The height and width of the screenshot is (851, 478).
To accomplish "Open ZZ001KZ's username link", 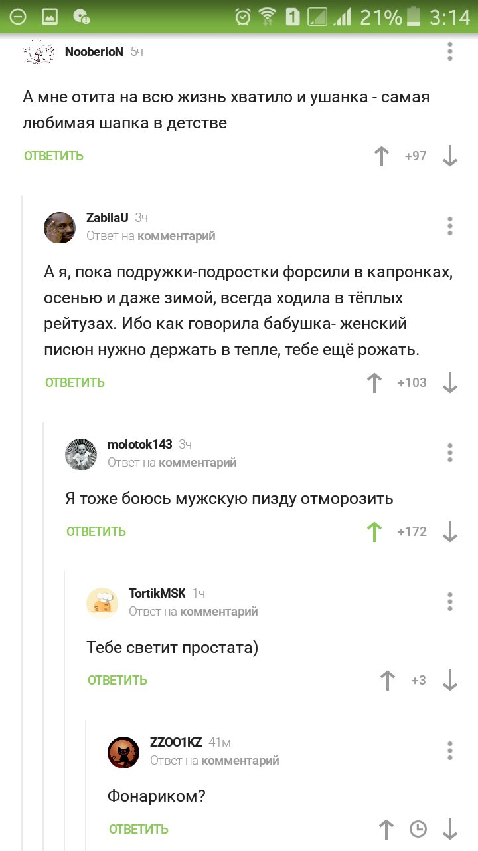I will tap(175, 742).
